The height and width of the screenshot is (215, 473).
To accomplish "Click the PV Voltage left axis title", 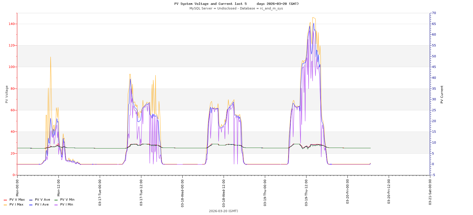I will [x=7, y=94].
